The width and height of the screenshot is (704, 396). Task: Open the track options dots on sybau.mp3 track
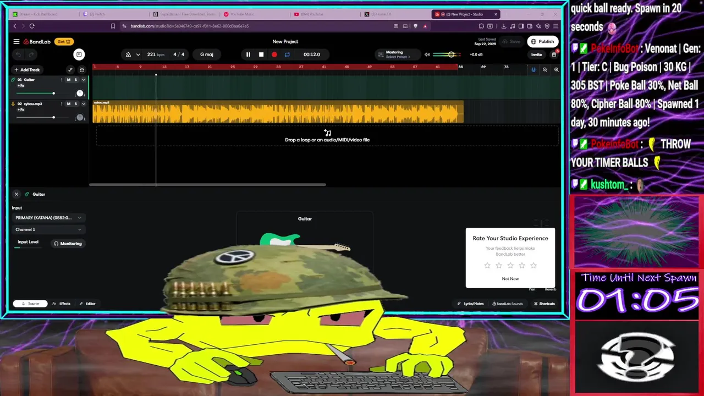pyautogui.click(x=62, y=103)
